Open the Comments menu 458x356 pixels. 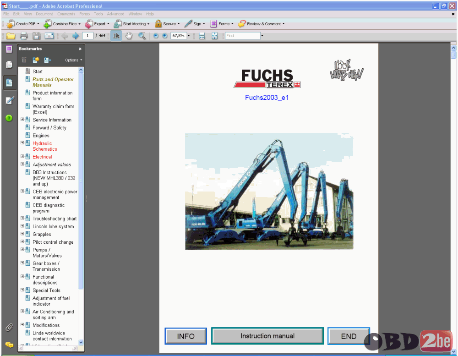(66, 14)
